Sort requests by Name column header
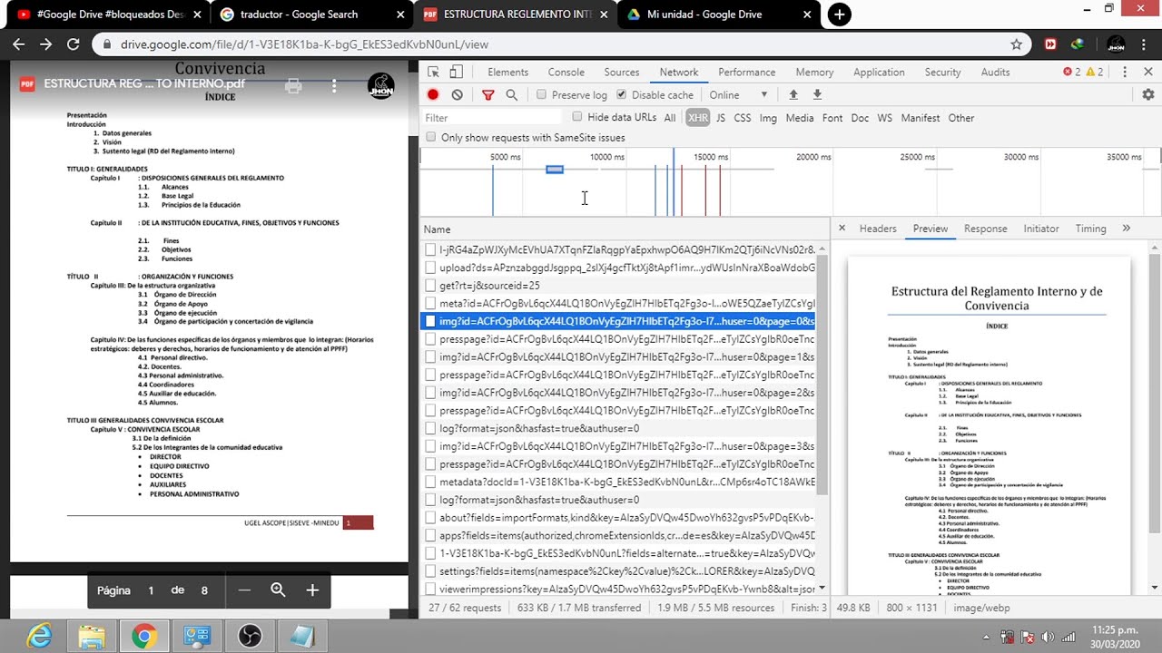Screen dimensions: 1162x653 coord(625,229)
